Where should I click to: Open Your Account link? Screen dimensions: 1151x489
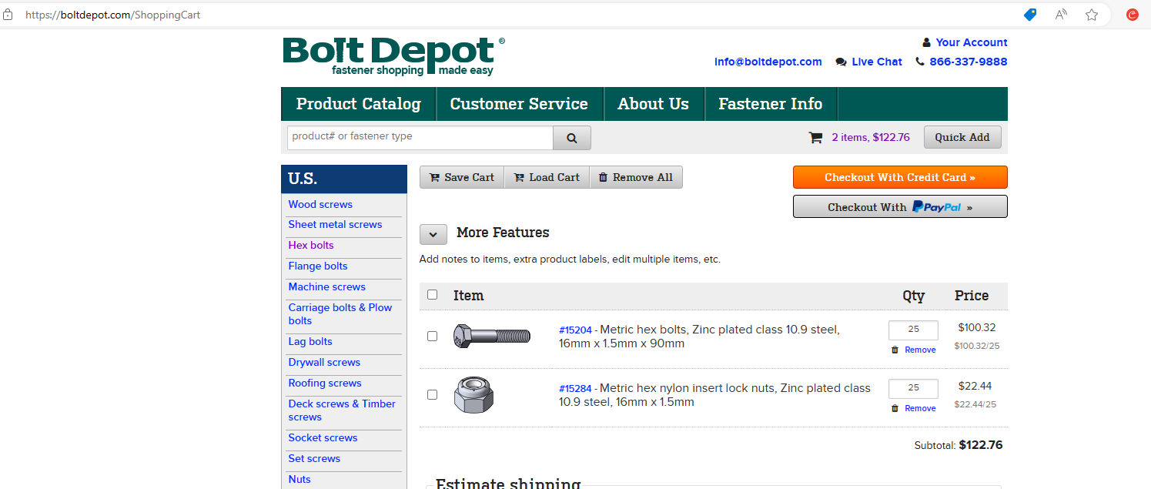coord(972,42)
